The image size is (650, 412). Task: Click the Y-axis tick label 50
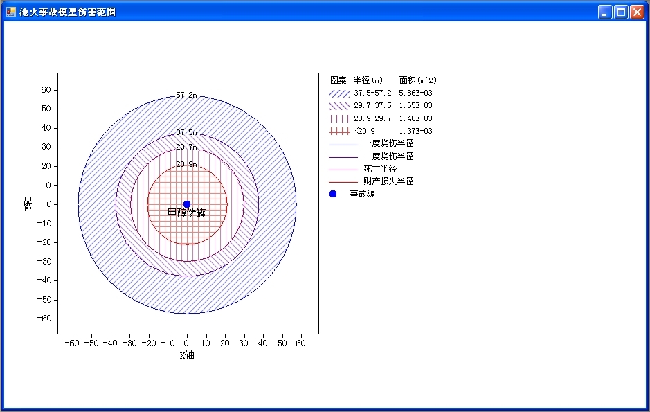(46, 109)
